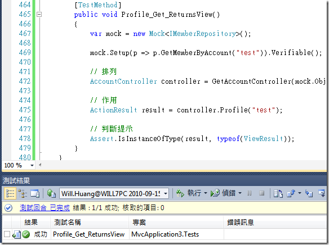Click the export test results icon
Viewport: 329px width, 245px height.
[x=291, y=193]
